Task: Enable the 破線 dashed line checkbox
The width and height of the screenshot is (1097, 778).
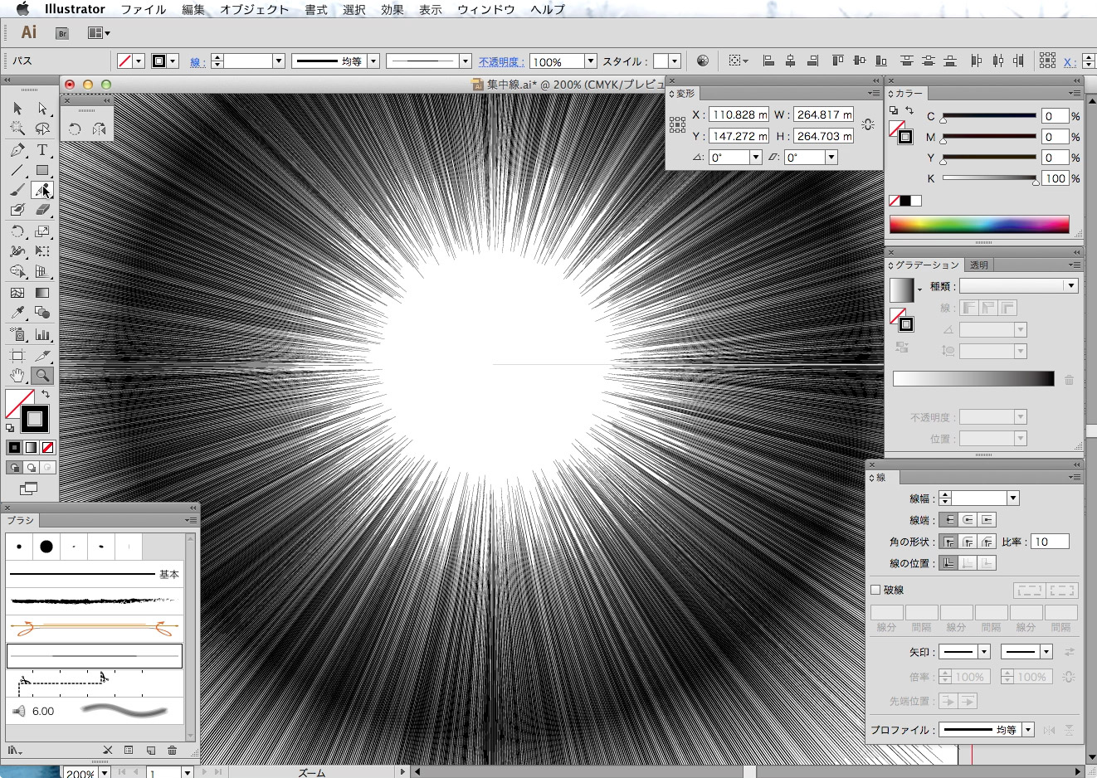Action: 875,590
